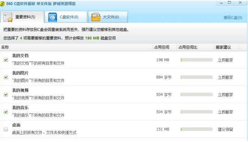Click the blue C盘软件 tab icon
The width and height of the screenshot is (248, 142).
coord(53,17)
